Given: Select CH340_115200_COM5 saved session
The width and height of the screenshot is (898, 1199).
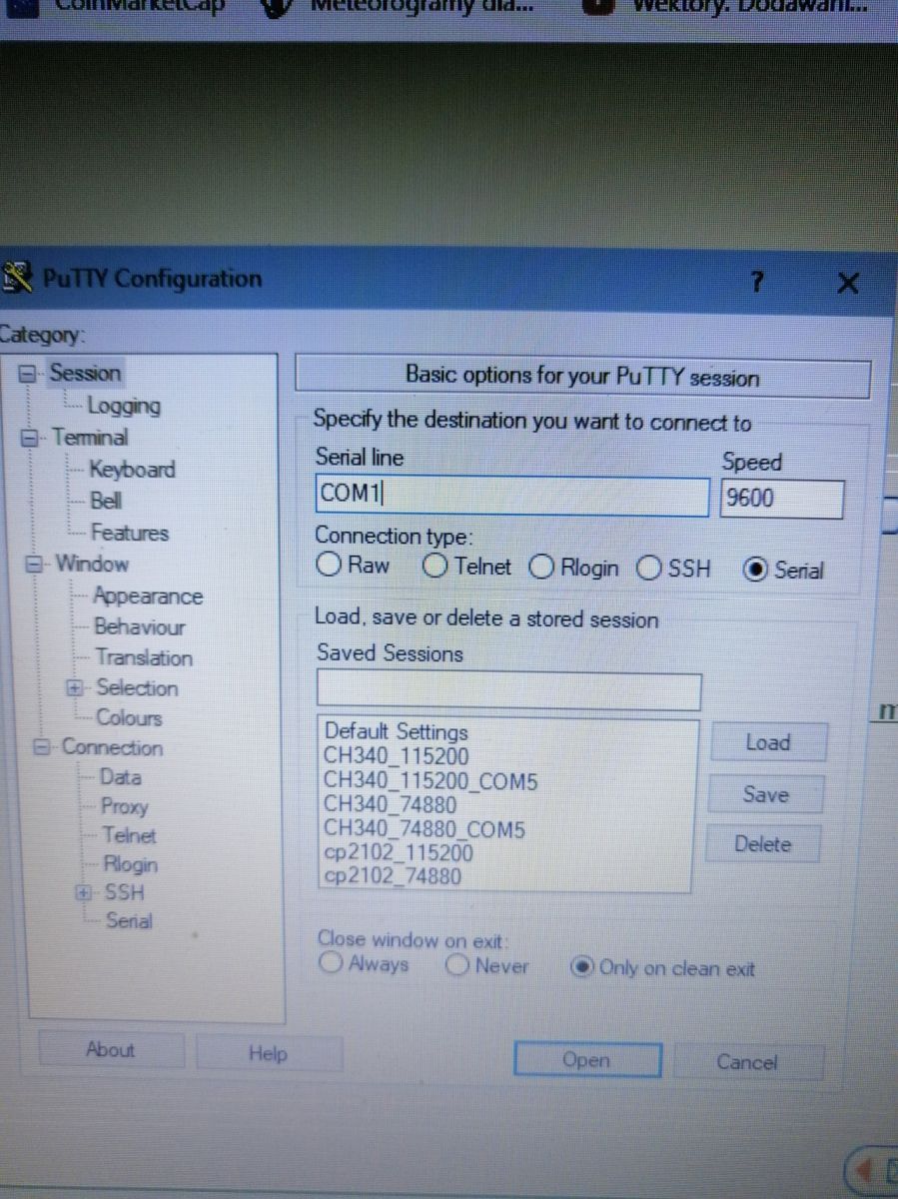Looking at the screenshot, I should click(432, 781).
